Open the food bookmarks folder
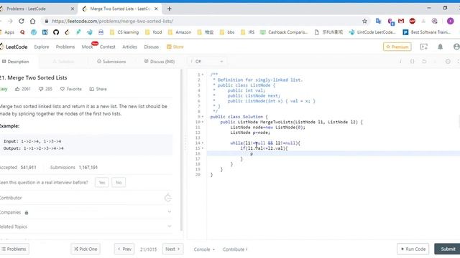This screenshot has width=460, height=258. [x=153, y=32]
